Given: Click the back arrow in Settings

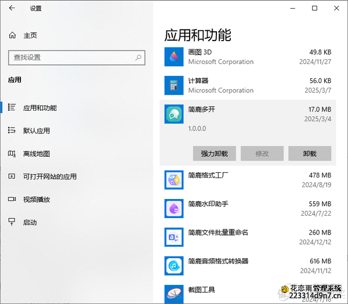Looking at the screenshot, I should point(12,8).
